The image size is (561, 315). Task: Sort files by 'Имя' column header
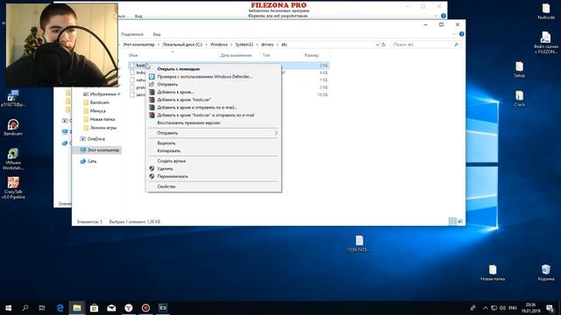tap(133, 55)
